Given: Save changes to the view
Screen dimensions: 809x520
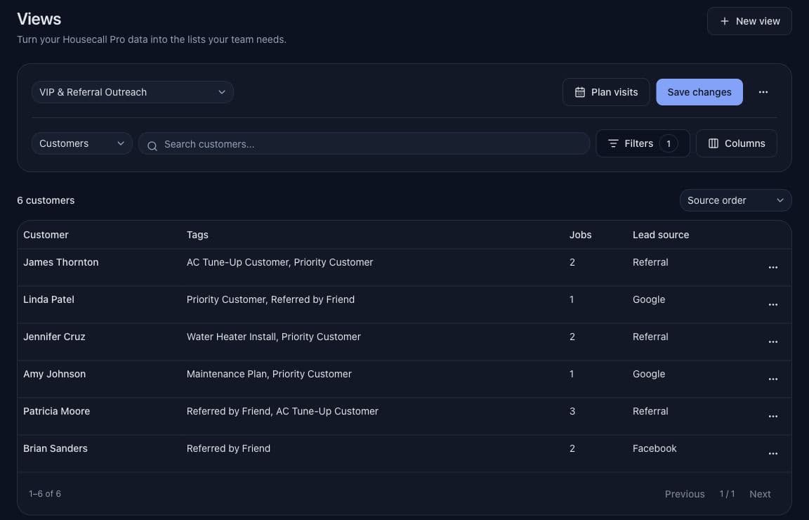Looking at the screenshot, I should click(x=699, y=92).
